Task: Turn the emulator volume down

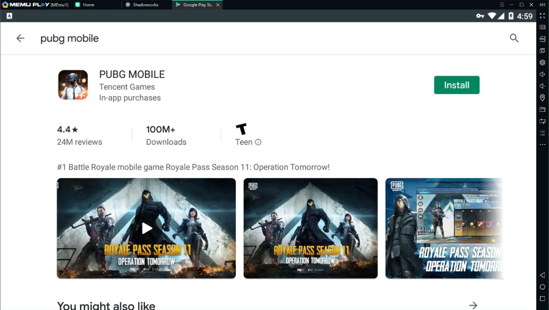Action: [542, 86]
